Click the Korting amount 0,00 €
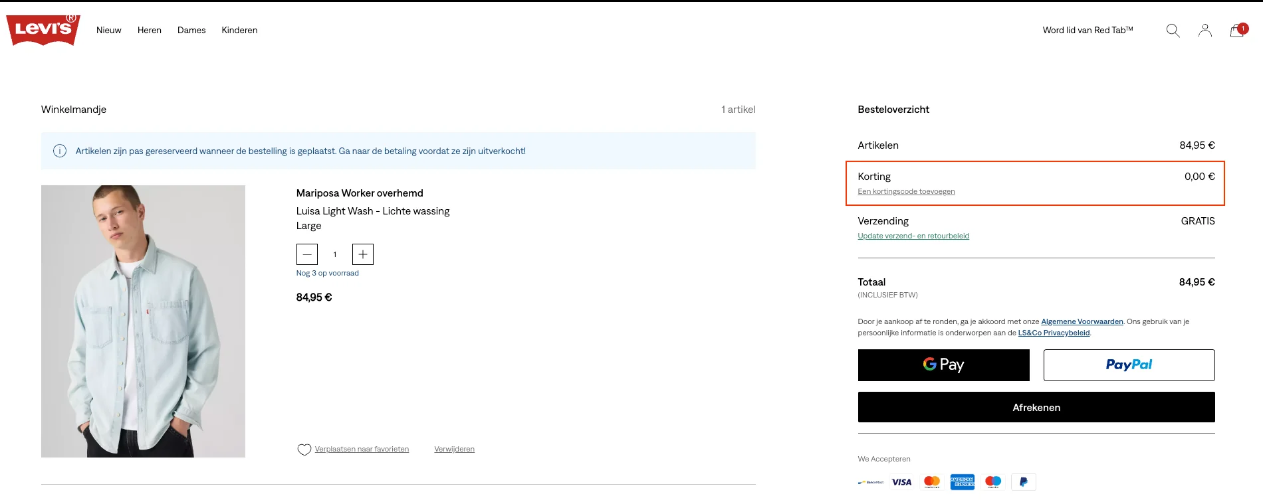This screenshot has height=504, width=1263. coord(1199,177)
